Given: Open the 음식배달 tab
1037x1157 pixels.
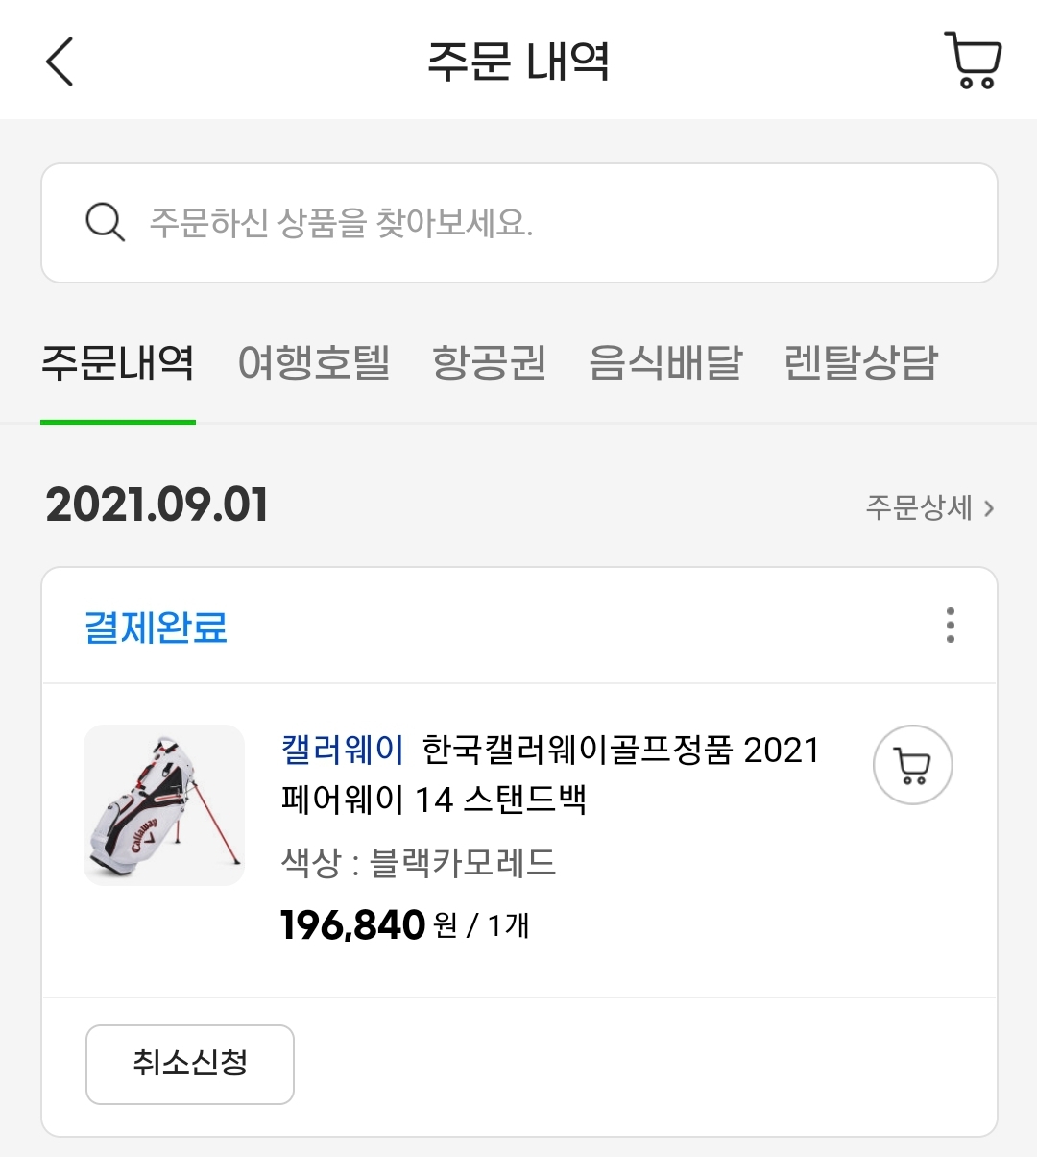Looking at the screenshot, I should (x=665, y=363).
